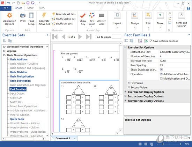
Task: Open the Design dropdown
Action: tap(135, 20)
